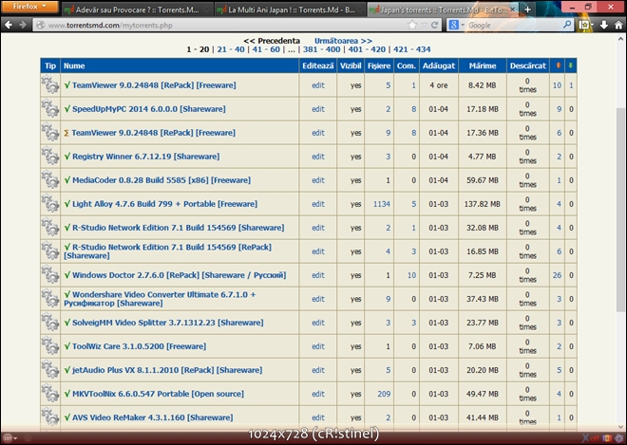This screenshot has width=627, height=445.
Task: Close the Japan's torrents tab
Action: click(x=513, y=9)
